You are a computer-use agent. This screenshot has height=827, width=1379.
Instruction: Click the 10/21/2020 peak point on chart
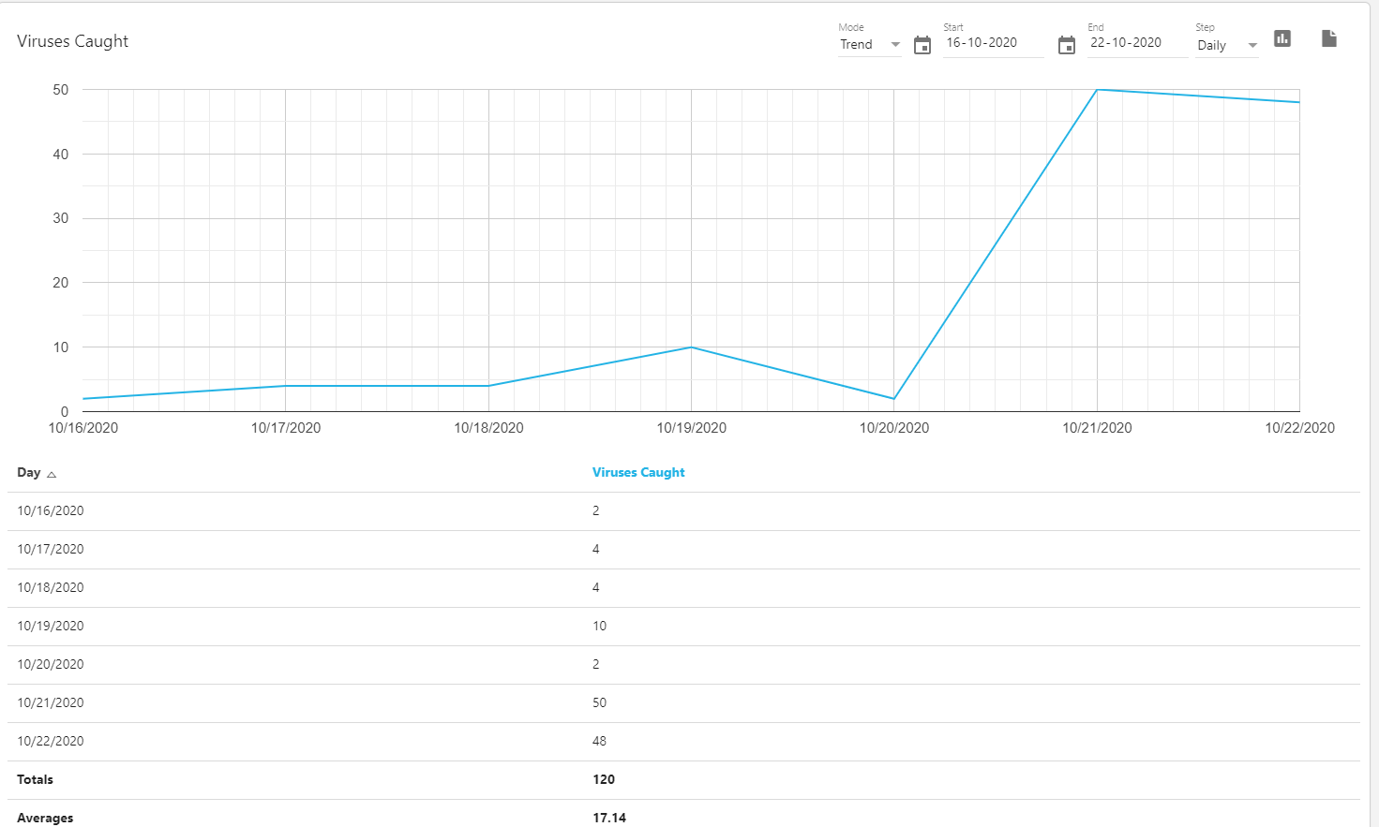click(1097, 90)
